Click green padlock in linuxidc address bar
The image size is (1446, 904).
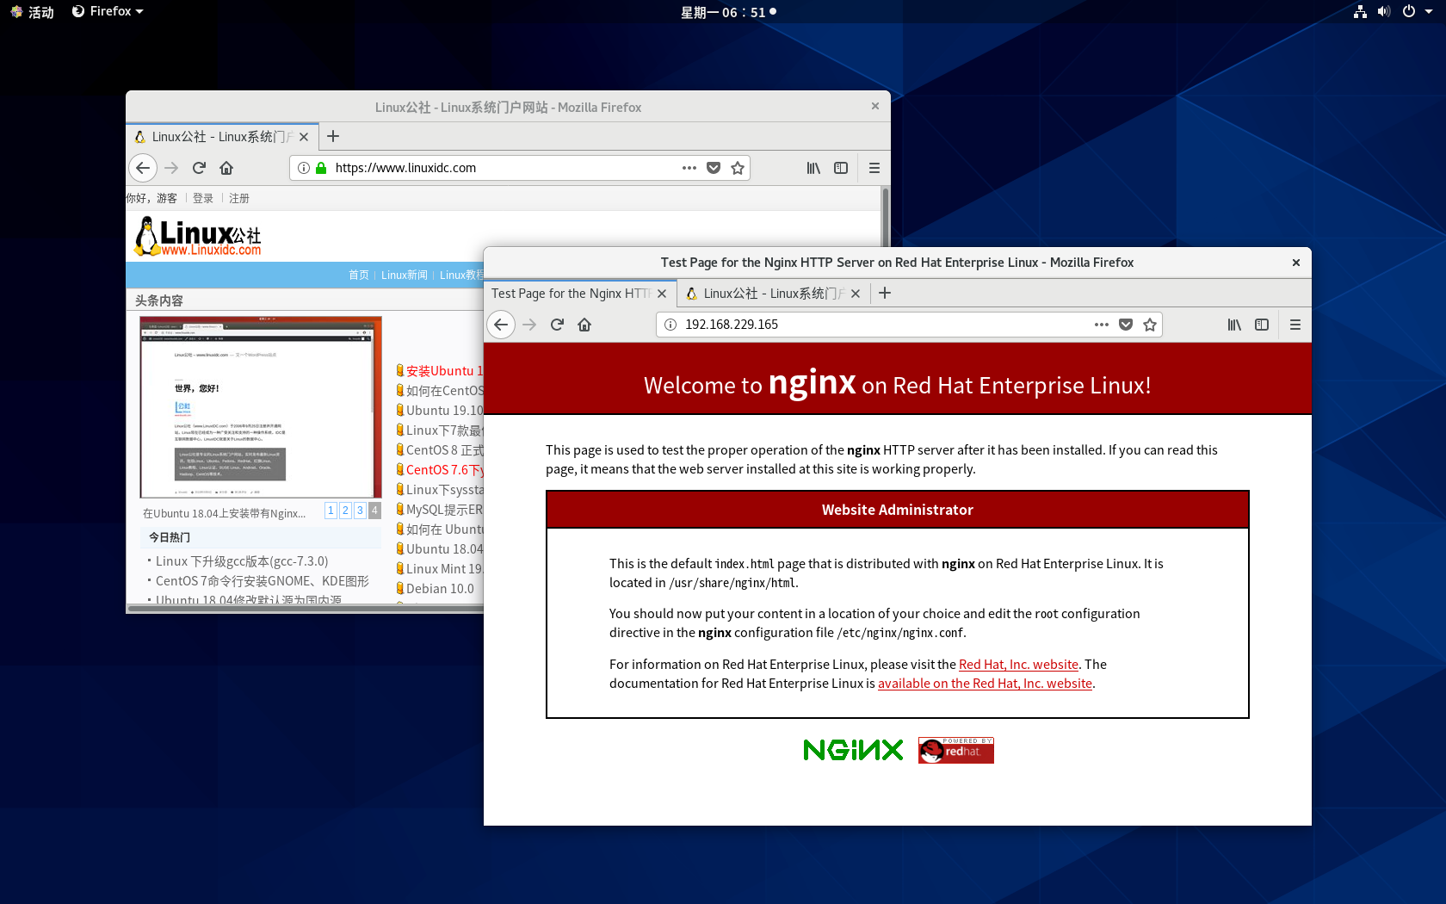pos(321,168)
